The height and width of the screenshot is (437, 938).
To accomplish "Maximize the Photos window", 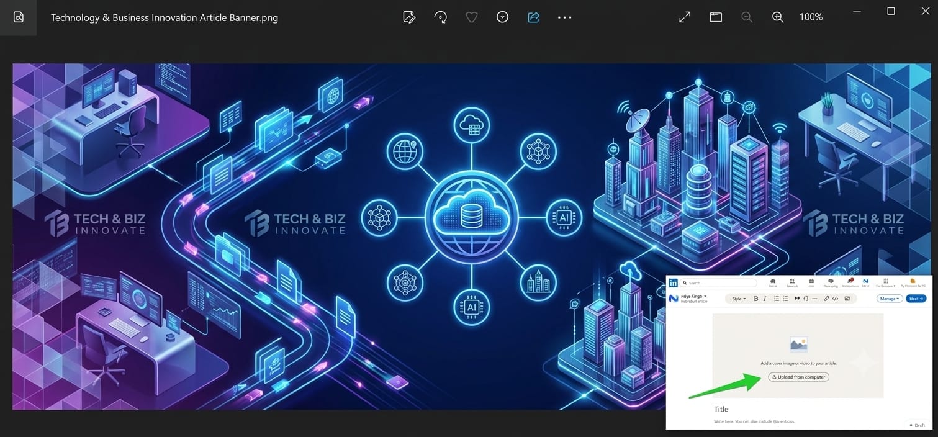I will [x=891, y=11].
